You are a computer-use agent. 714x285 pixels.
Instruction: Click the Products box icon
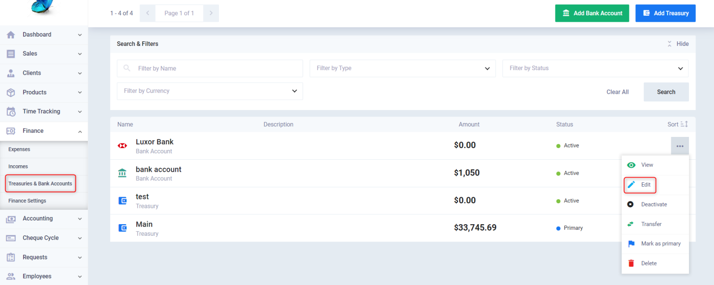[x=11, y=92]
